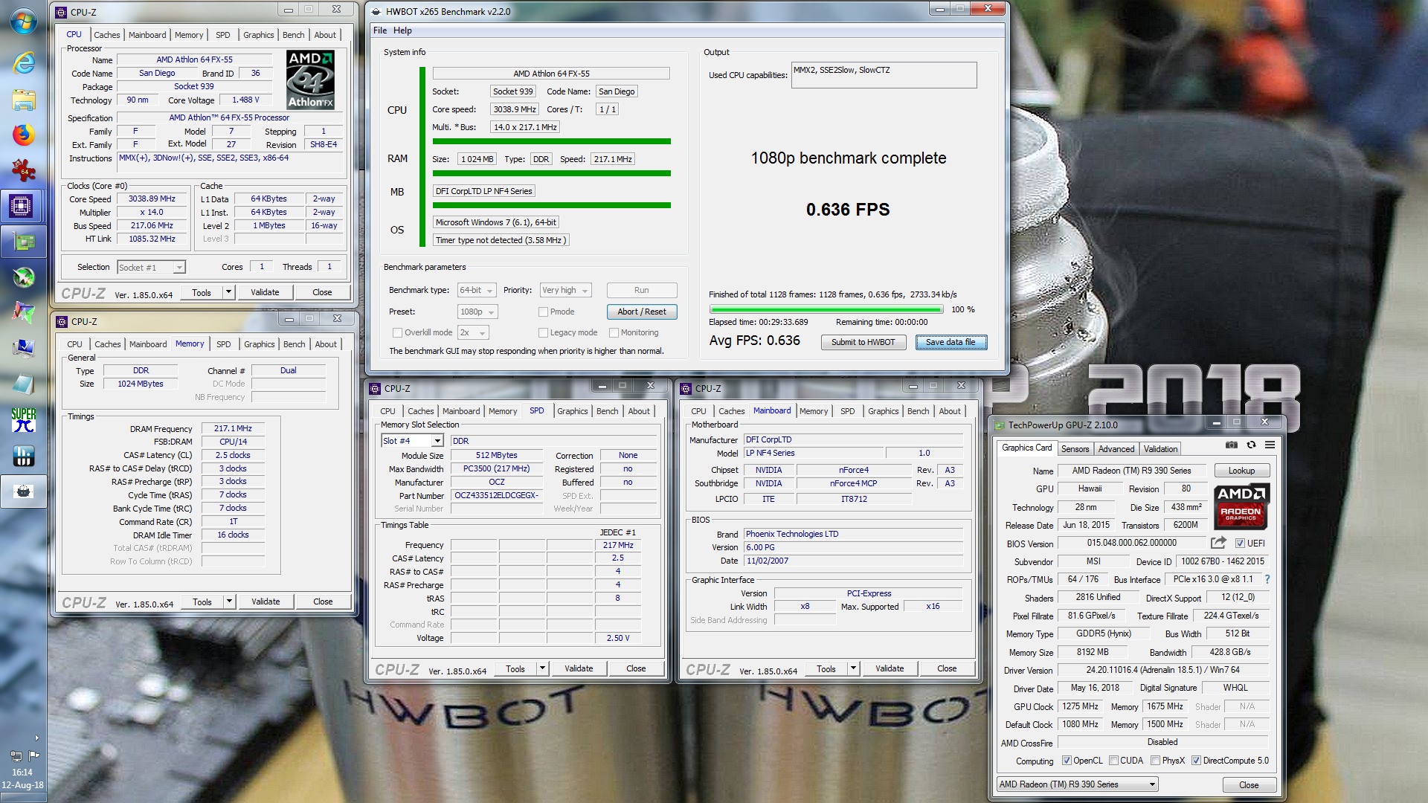Toggle the UEFI checkbox in GPU-Z
This screenshot has width=1428, height=803.
[x=1240, y=544]
